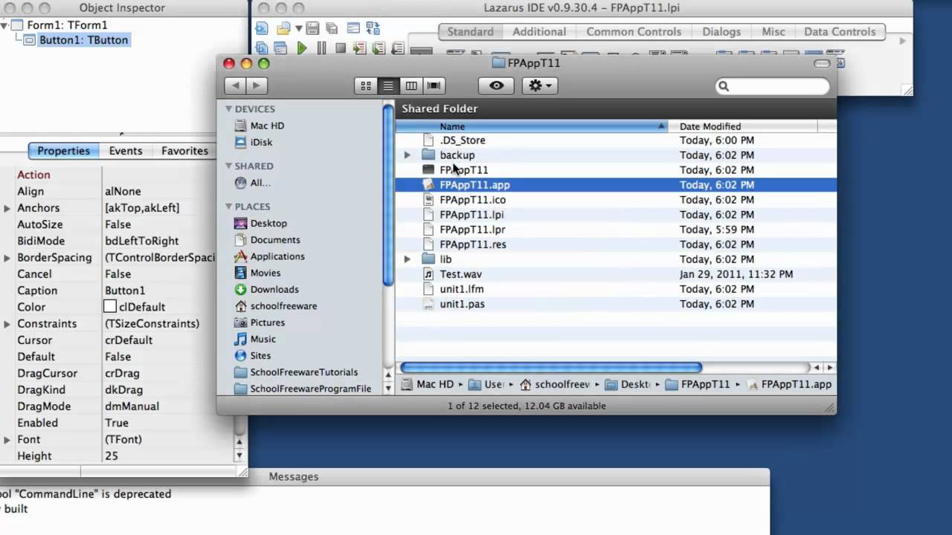Expand the lib folder disclosure triangle
Screen dimensions: 952x535
(x=407, y=259)
